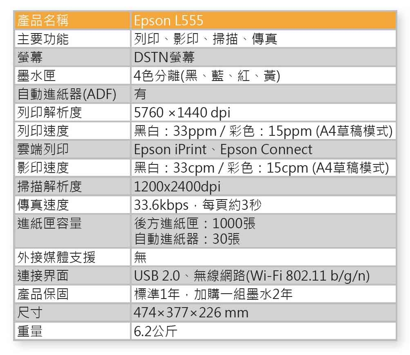Select the 33.6kbps，每頁約3秒 value
Image resolution: width=410 pixels, height=355 pixels.
pyautogui.click(x=198, y=205)
